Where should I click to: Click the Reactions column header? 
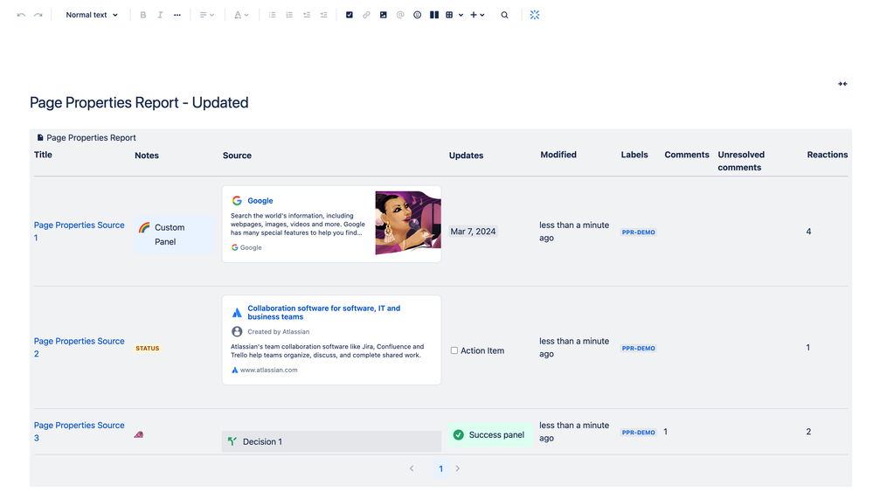(x=828, y=155)
